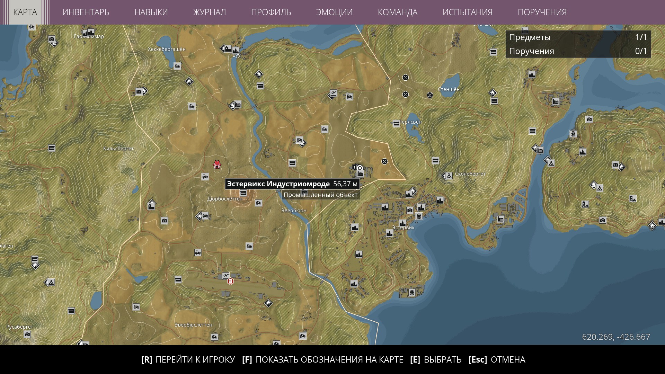This screenshot has width=665, height=374.
Task: Click the Эвербюслеттен map label
Action: click(193, 325)
